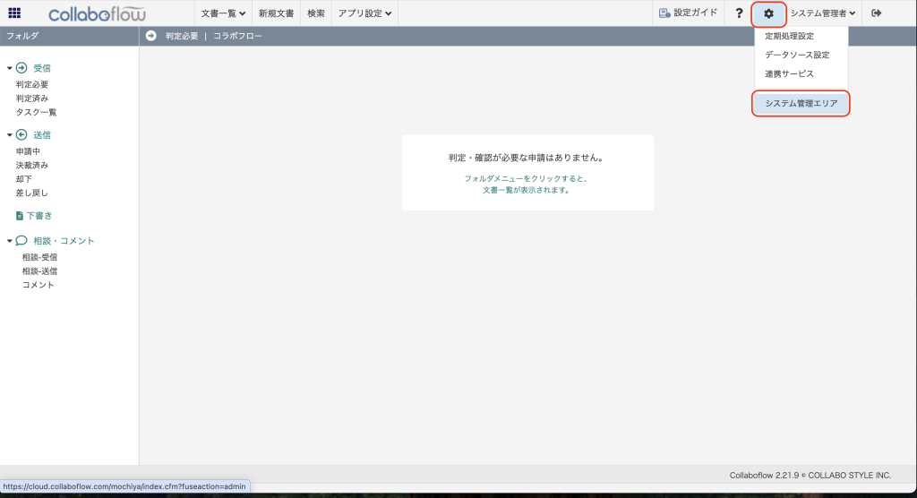Click the arrow icon beside 判定必要 header
Screen dimensions: 917x498
(150, 36)
